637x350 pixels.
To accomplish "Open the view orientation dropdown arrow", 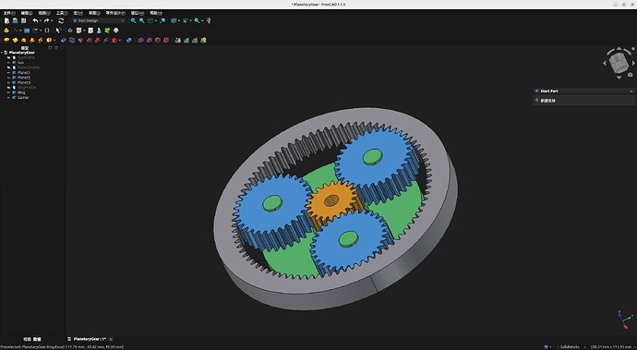I will pos(156,20).
